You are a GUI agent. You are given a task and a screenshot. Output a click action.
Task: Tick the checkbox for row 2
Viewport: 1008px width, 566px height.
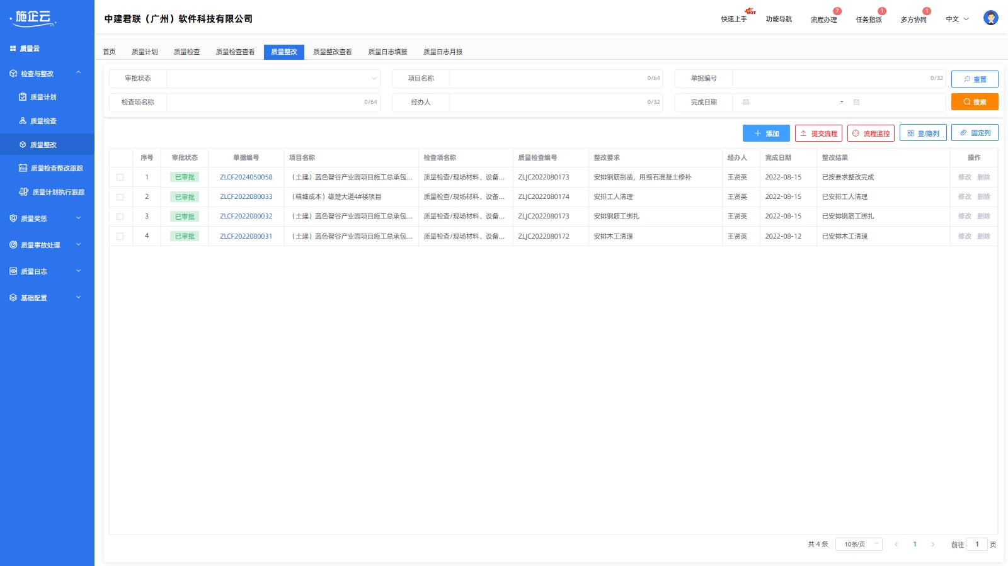pos(120,197)
